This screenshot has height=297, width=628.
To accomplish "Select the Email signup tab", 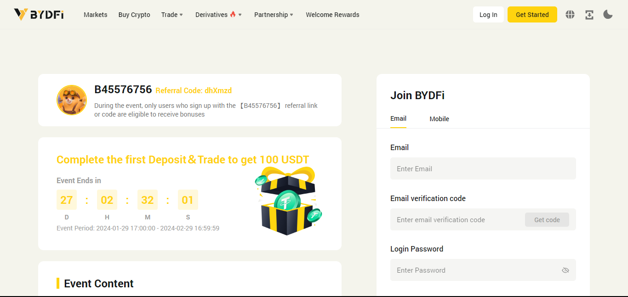I will coord(398,118).
